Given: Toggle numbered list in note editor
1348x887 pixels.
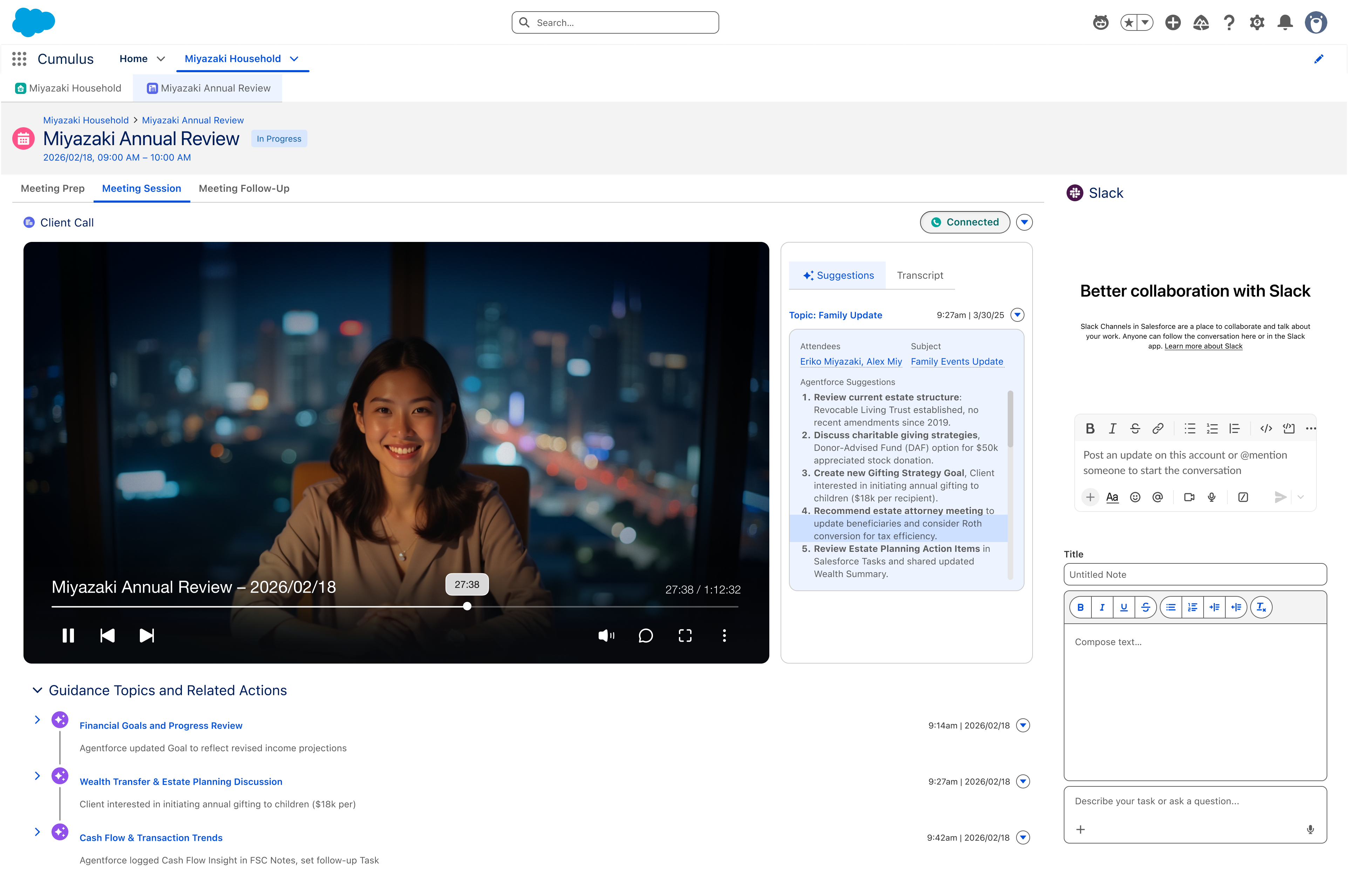Looking at the screenshot, I should (x=1192, y=607).
